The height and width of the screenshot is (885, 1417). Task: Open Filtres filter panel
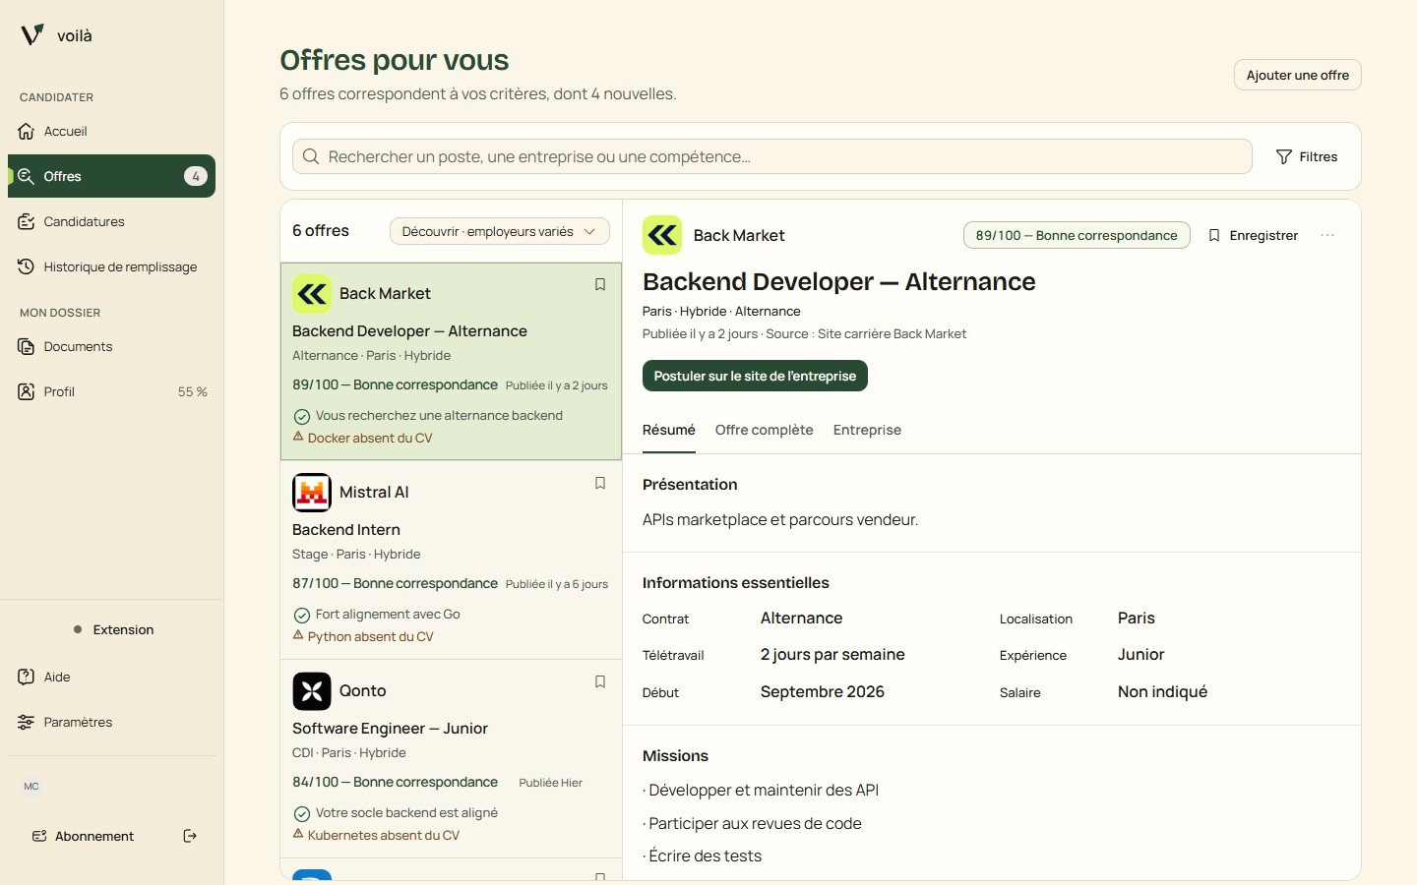tap(1307, 156)
